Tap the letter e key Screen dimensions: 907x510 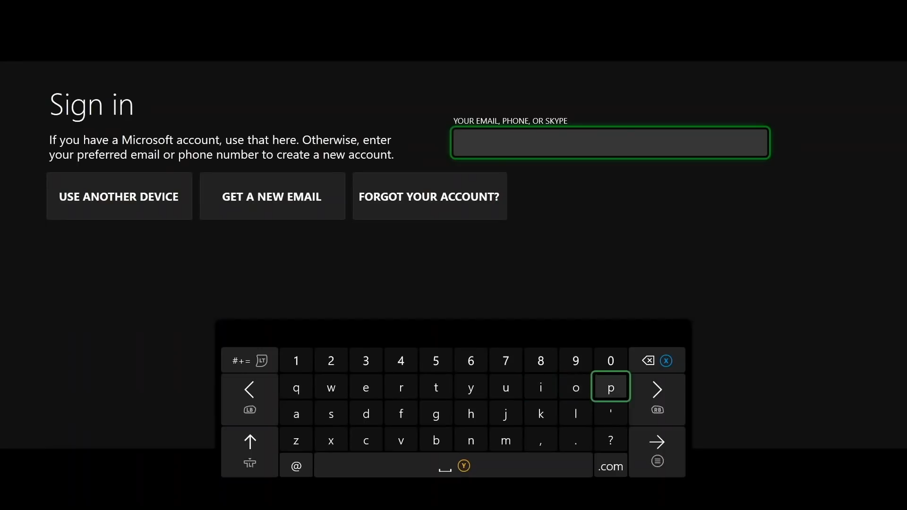click(366, 387)
